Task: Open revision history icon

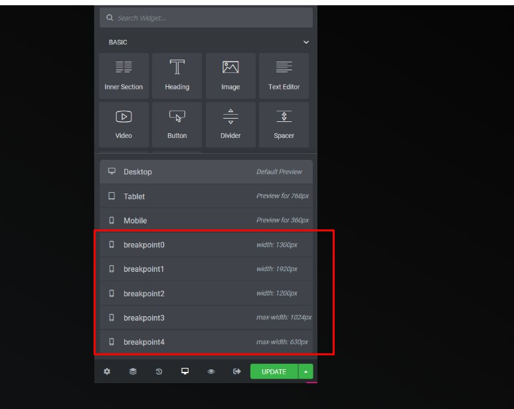Action: pyautogui.click(x=159, y=371)
